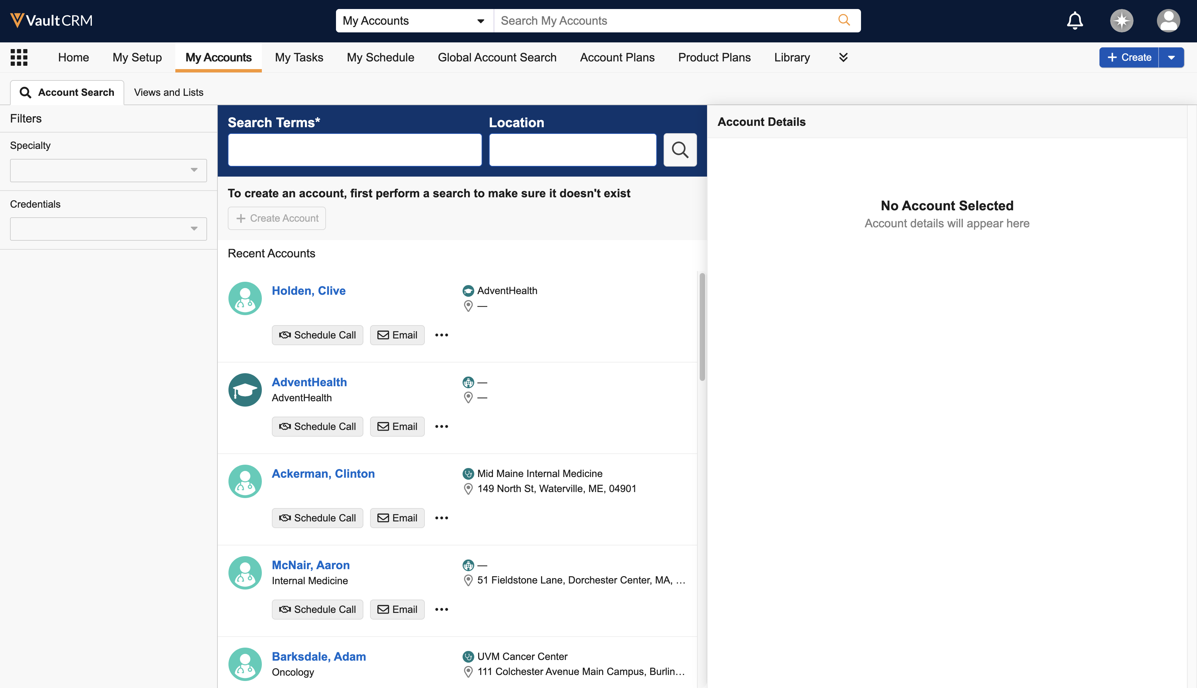Open the Barksdale, Adam account link

pyautogui.click(x=319, y=656)
